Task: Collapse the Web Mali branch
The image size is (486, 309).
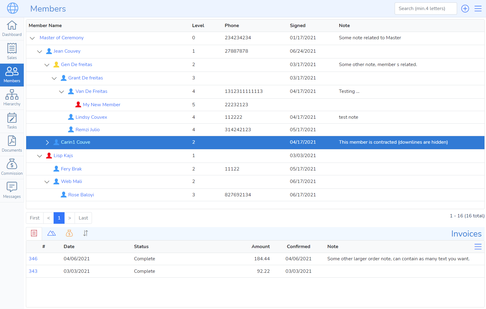Action: (x=47, y=182)
